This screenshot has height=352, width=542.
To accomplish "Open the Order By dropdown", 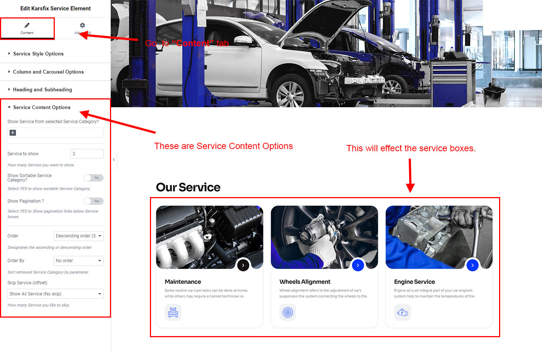I will (x=78, y=261).
